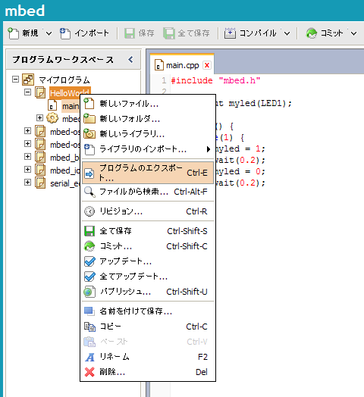Screen dimensions: 364x397
Task: Select the main file in the tree
Action: [71, 106]
